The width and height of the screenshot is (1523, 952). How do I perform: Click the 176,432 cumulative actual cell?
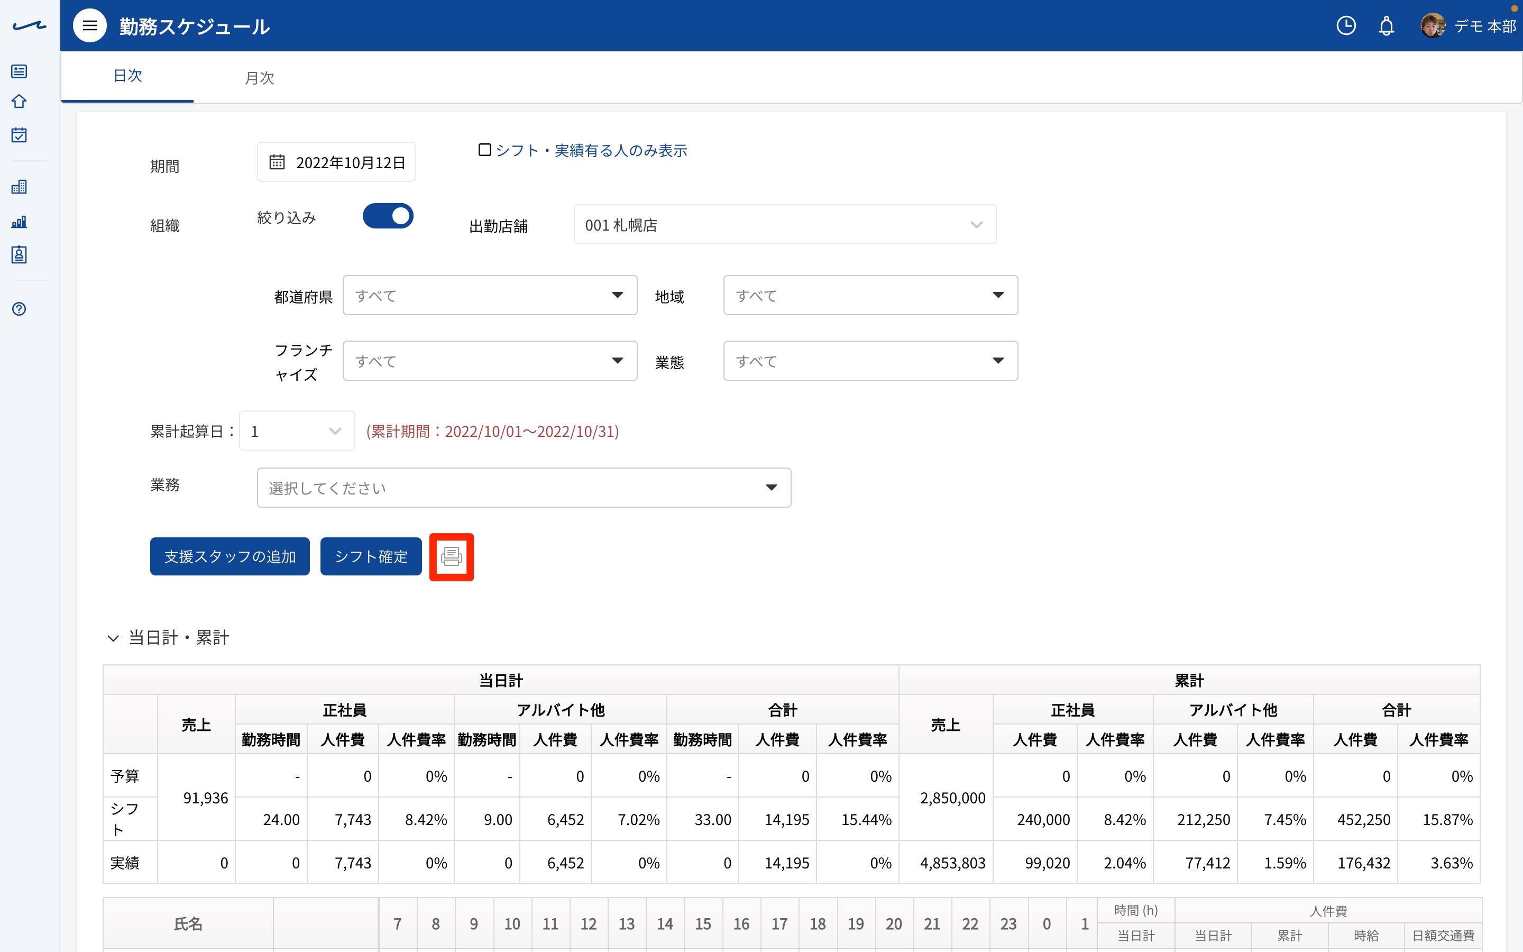(x=1355, y=863)
